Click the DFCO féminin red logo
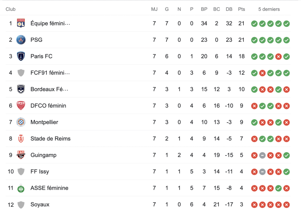Screen dimensions: 301x220 [21, 106]
